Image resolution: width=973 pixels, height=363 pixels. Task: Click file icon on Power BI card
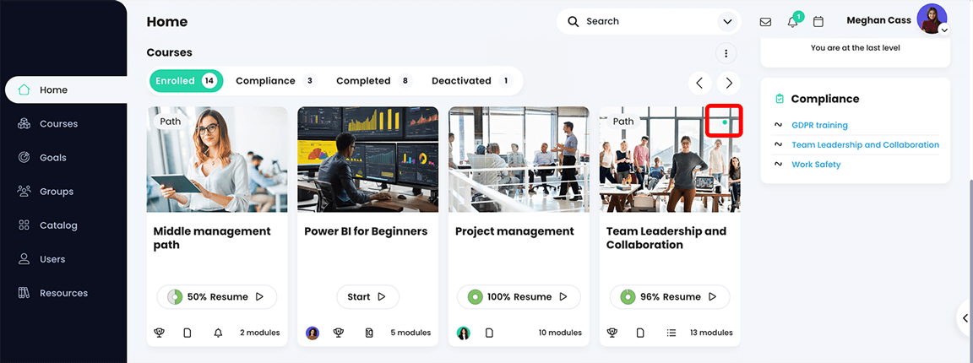369,333
